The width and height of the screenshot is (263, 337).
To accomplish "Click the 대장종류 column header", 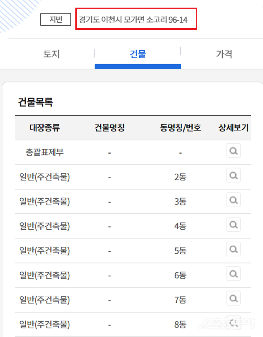I will [x=45, y=128].
